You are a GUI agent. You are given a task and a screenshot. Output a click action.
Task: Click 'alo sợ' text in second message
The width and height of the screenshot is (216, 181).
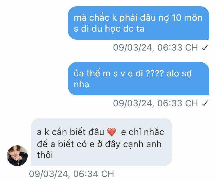click(179, 74)
